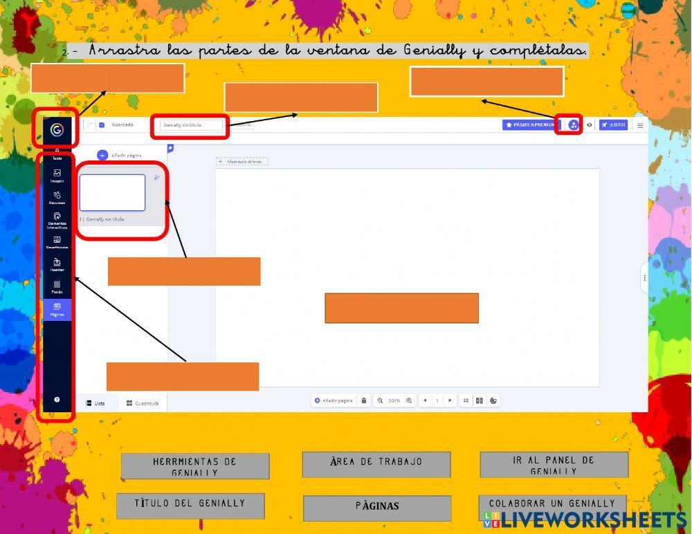
Task: Click the Genially sin título title field
Action: click(x=191, y=125)
